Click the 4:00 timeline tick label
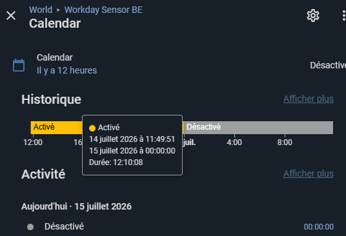The image size is (346, 236). pyautogui.click(x=234, y=143)
